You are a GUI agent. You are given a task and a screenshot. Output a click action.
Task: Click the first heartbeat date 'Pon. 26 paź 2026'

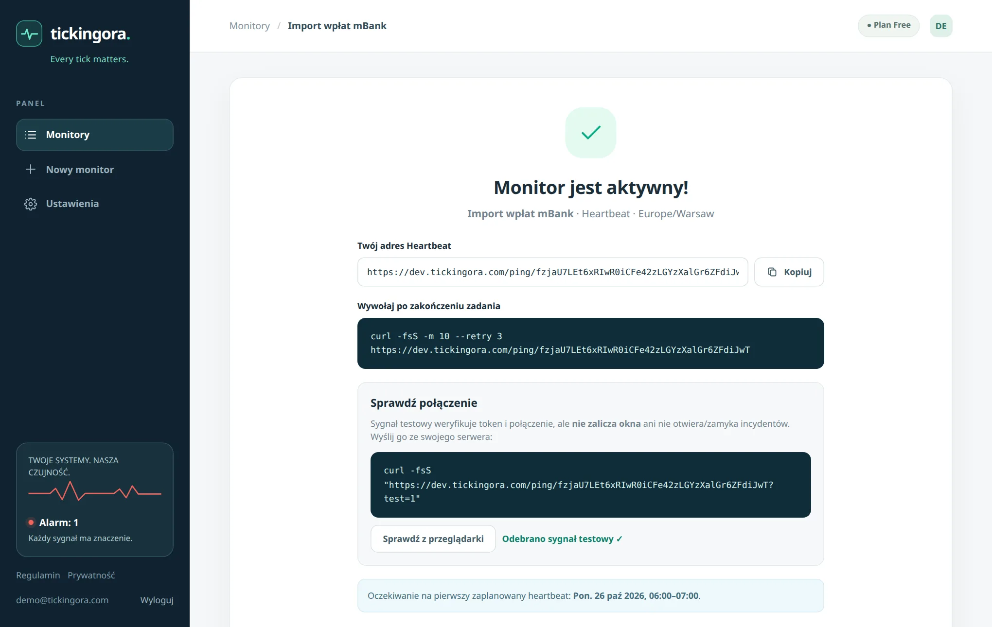[x=609, y=596]
